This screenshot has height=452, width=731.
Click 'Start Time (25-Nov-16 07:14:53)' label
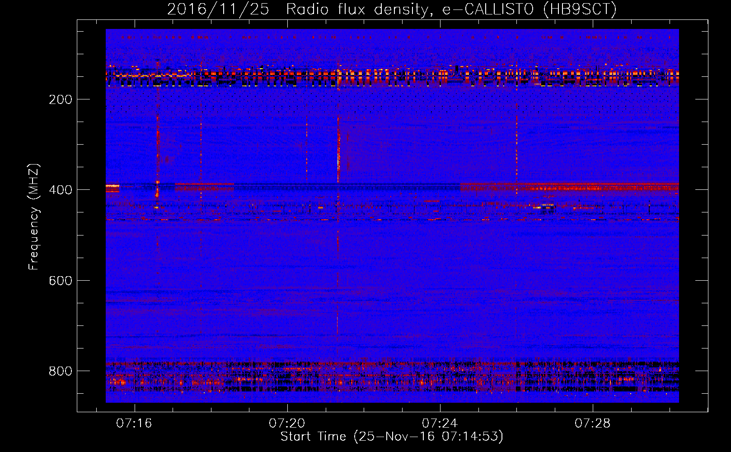pyautogui.click(x=392, y=437)
